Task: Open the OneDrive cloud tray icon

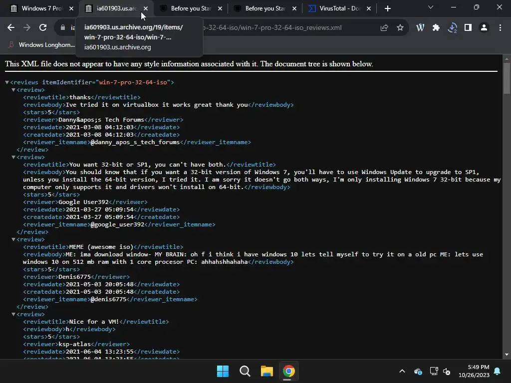Action: (418, 371)
